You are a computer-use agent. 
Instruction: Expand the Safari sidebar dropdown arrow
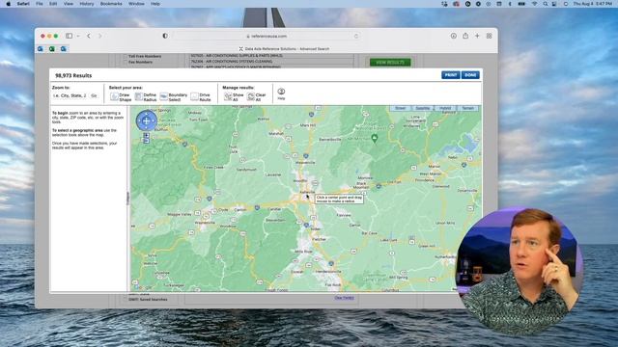(78, 36)
